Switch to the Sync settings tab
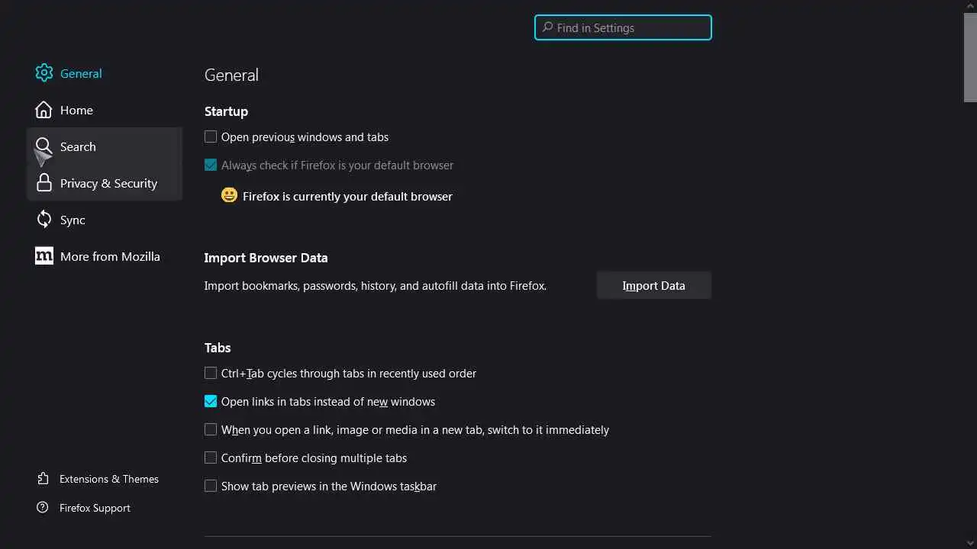Image resolution: width=977 pixels, height=549 pixels. 73,220
